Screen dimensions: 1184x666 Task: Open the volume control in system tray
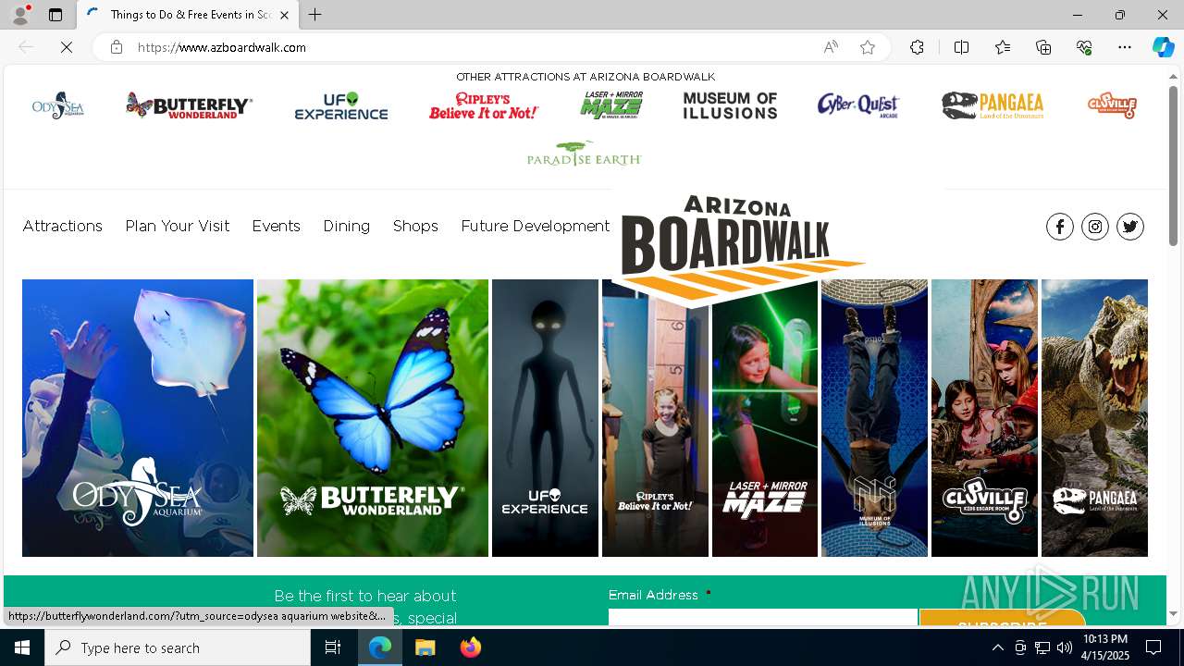(x=1065, y=647)
